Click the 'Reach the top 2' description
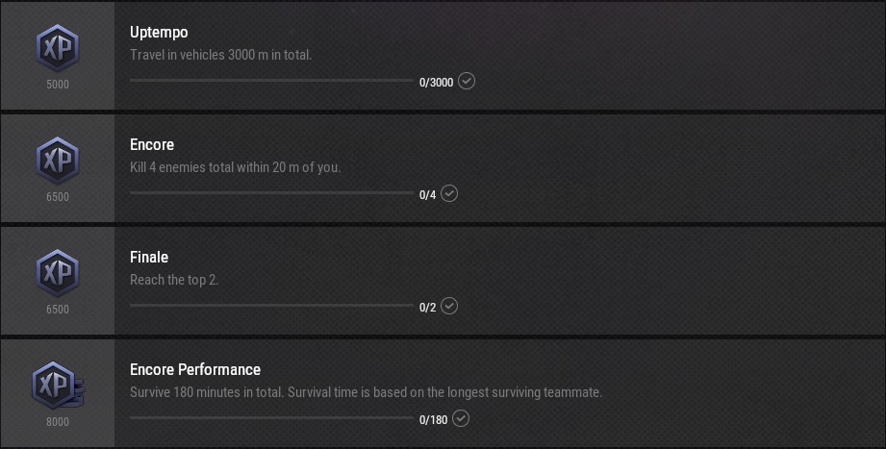The image size is (886, 449). [174, 280]
